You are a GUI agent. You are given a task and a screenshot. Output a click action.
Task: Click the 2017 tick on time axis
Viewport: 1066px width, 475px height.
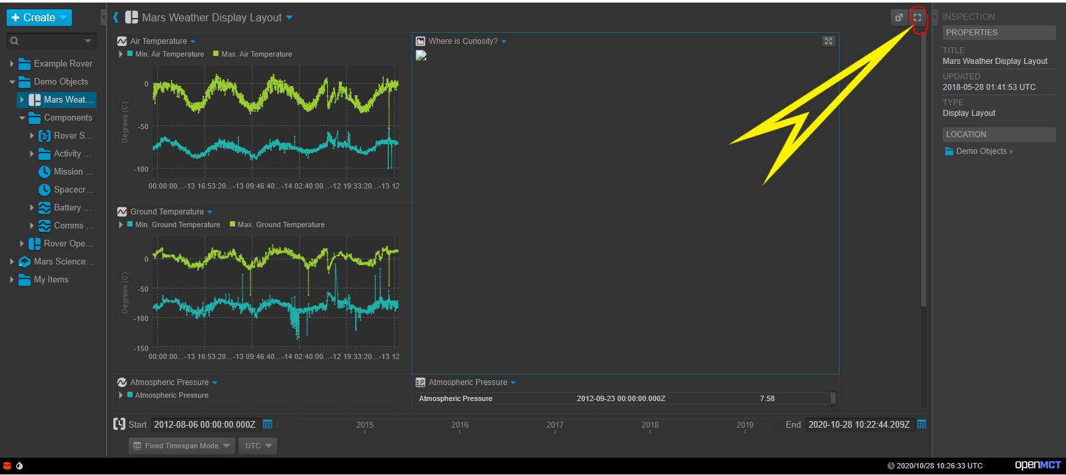(x=555, y=425)
